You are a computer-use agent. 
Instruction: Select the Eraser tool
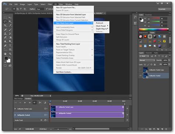pos(5,37)
